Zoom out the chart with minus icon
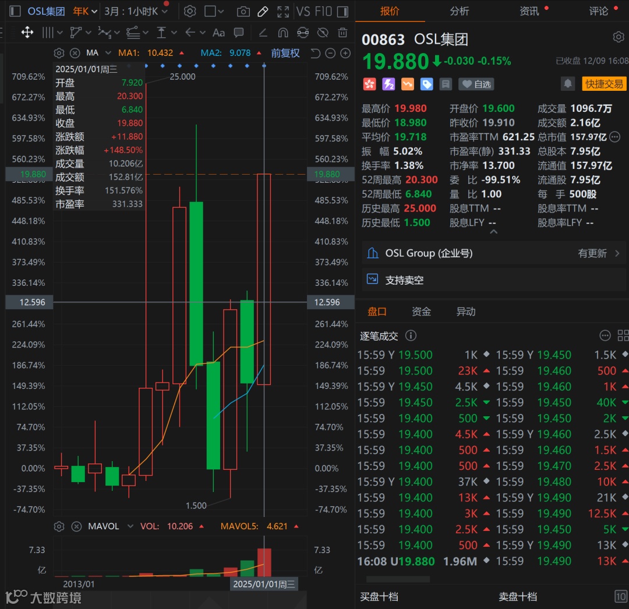The image size is (629, 609). (x=330, y=53)
